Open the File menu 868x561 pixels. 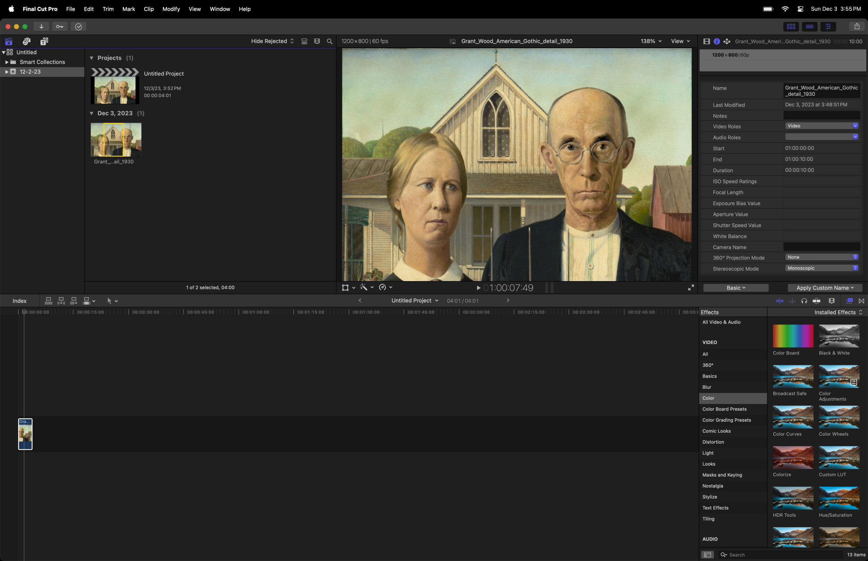70,9
